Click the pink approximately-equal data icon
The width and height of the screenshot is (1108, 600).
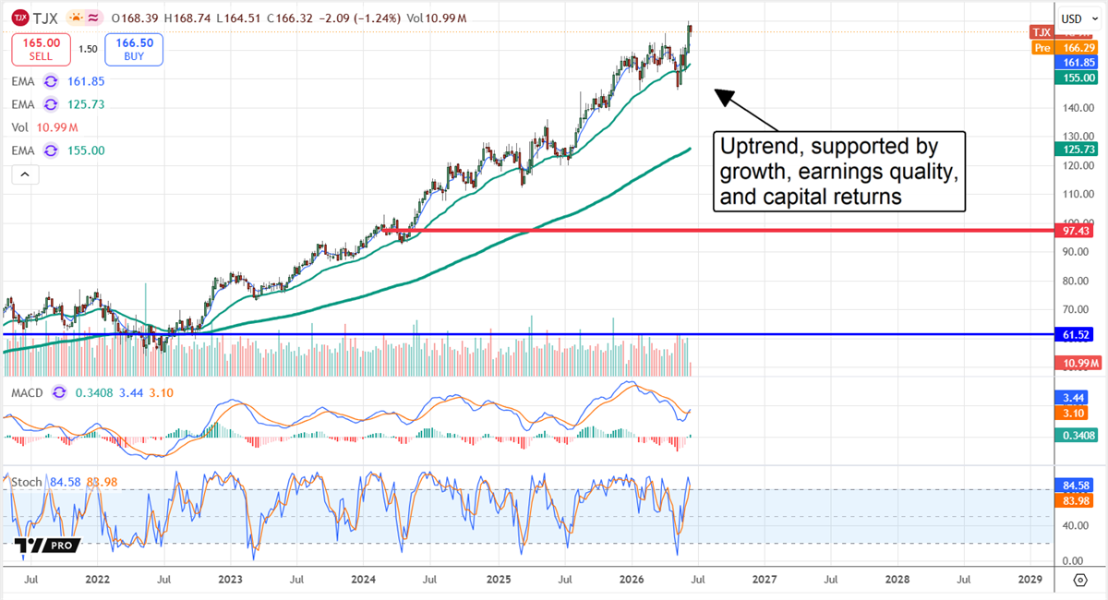coord(93,18)
